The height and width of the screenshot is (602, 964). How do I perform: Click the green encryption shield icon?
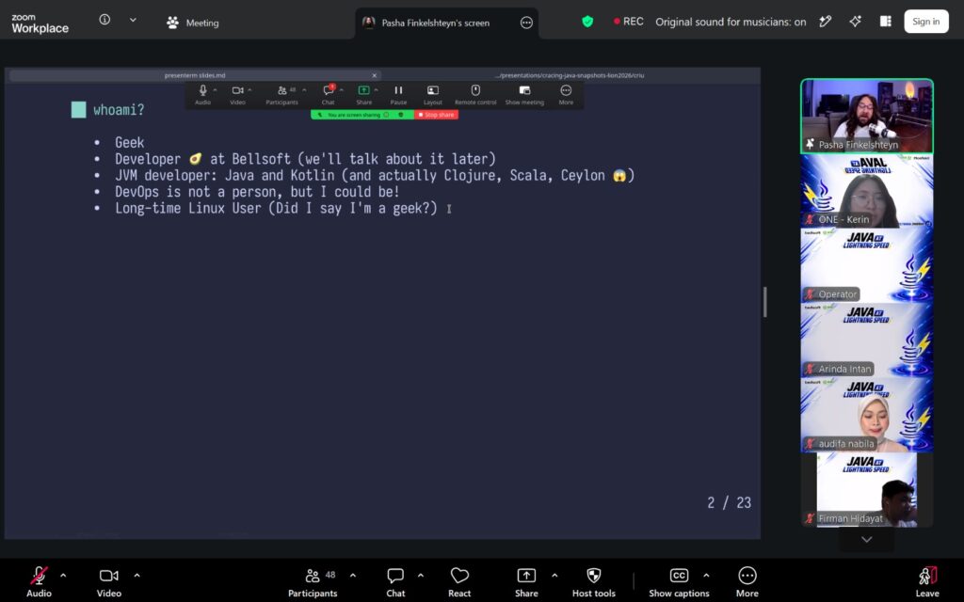point(587,22)
